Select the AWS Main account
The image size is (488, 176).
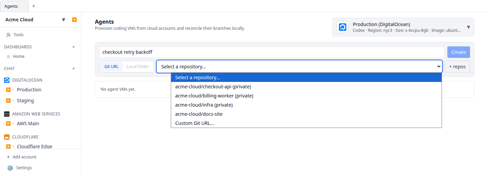click(x=28, y=124)
